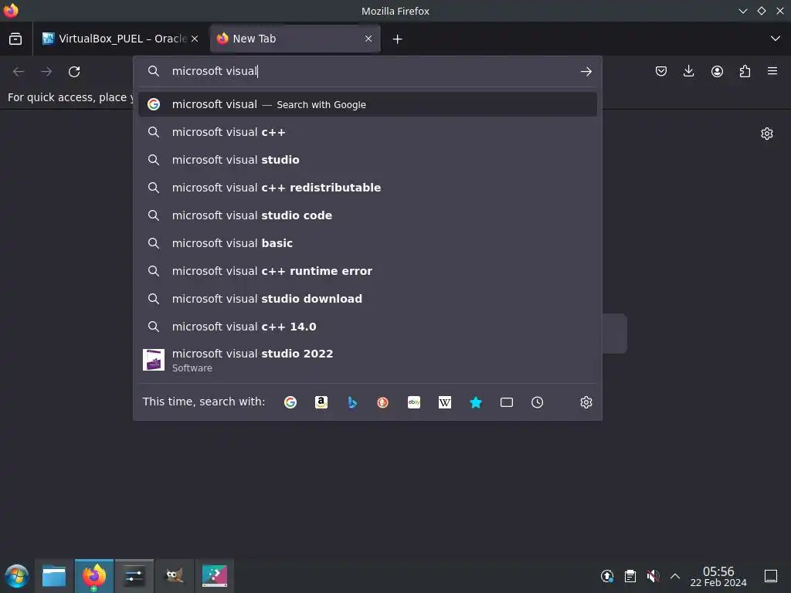Image resolution: width=791 pixels, height=593 pixels.
Task: Open the file manager from taskbar
Action: tap(54, 576)
